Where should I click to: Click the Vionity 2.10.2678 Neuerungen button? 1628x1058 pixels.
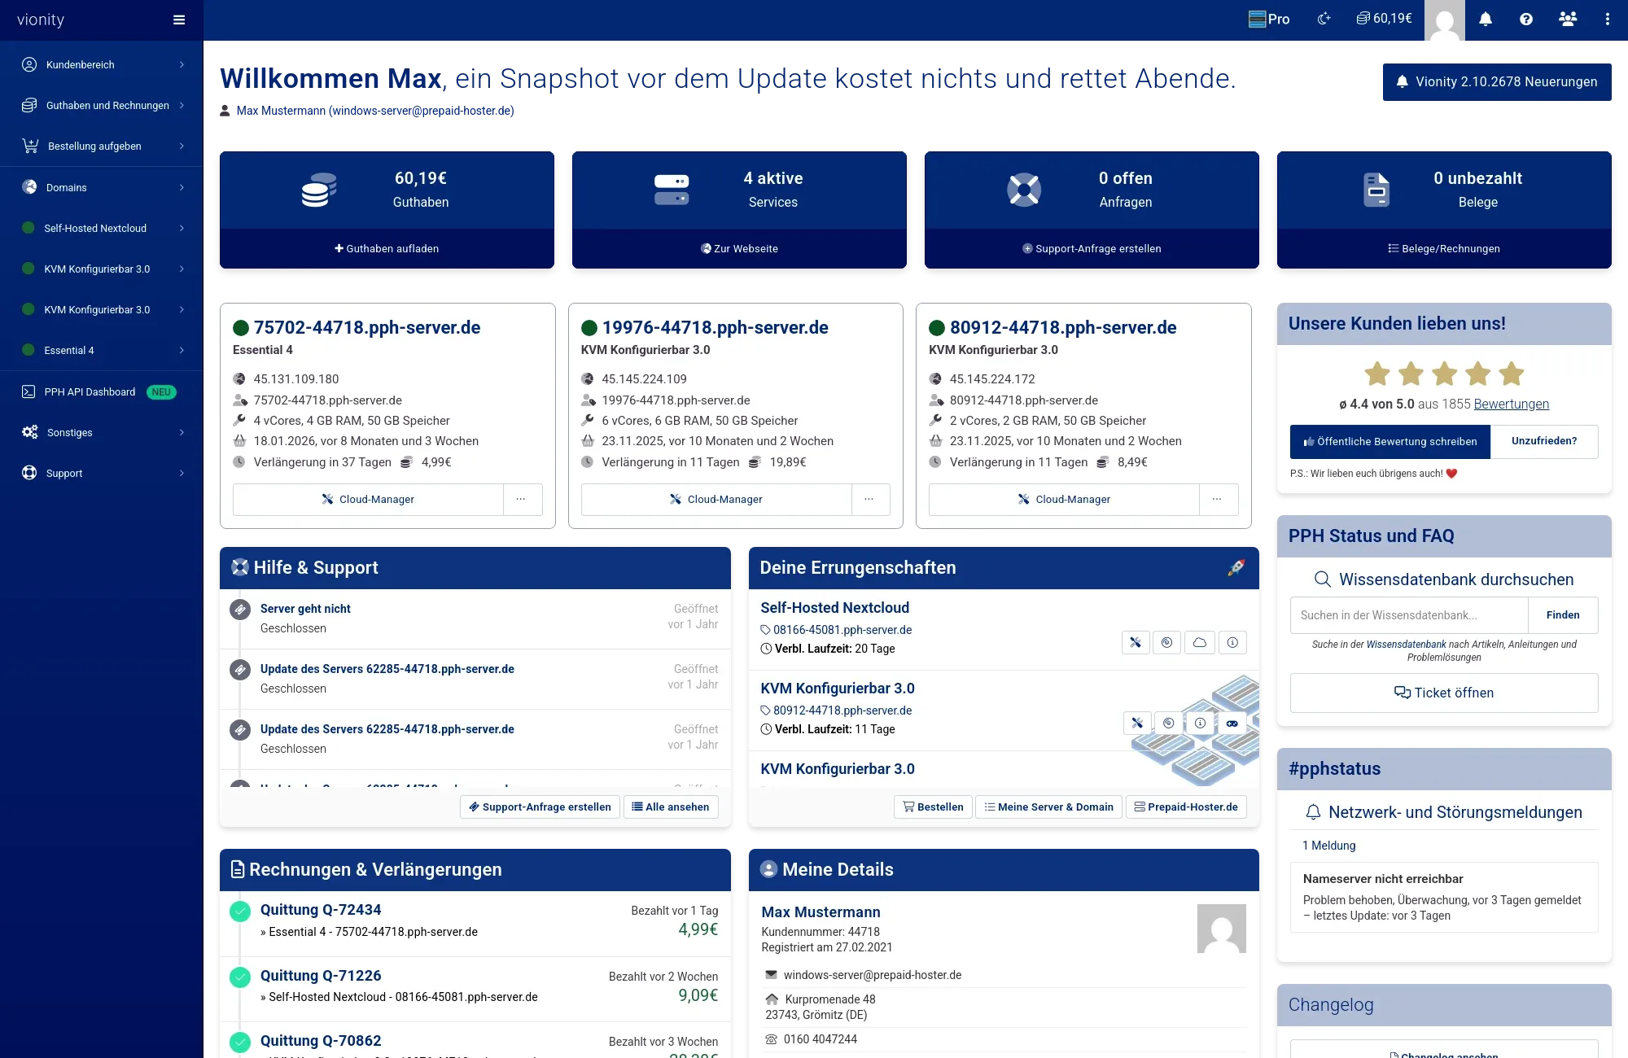point(1497,82)
